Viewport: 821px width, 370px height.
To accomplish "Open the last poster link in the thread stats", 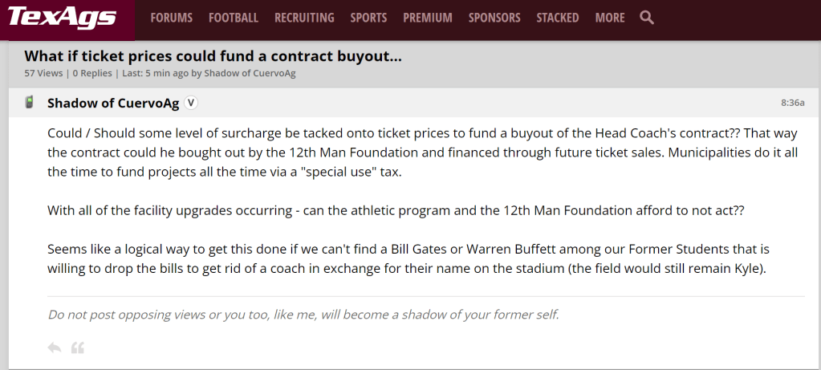I will 250,73.
